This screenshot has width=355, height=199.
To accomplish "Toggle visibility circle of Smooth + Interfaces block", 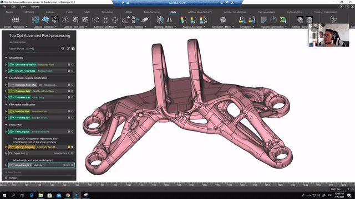I will point(73,71).
